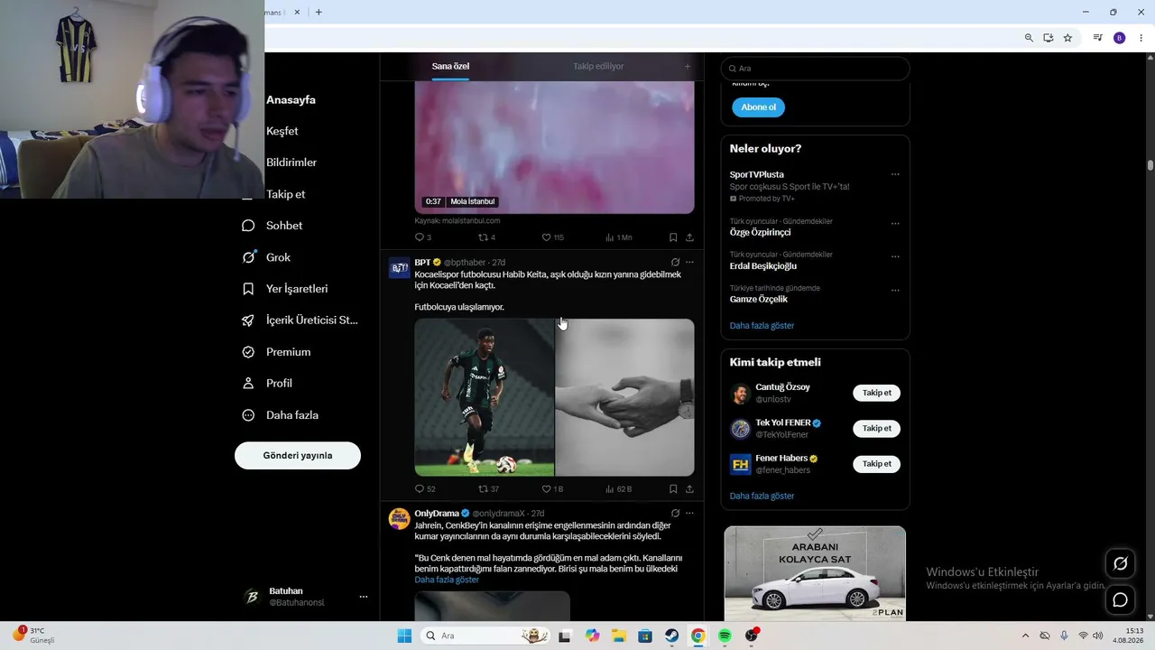The width and height of the screenshot is (1155, 650).
Task: Open a new browser tab
Action: 319,12
